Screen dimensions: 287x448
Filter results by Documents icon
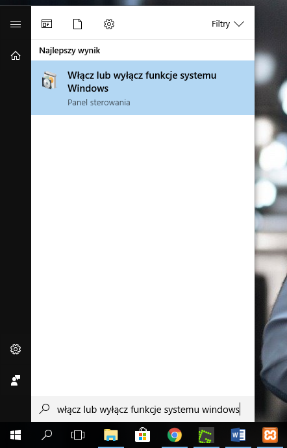pyautogui.click(x=78, y=24)
